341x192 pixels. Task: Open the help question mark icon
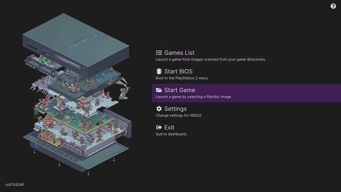pos(333,6)
